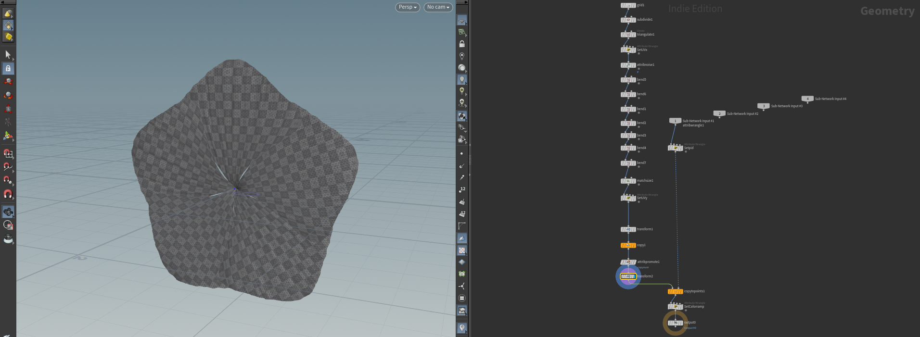The image size is (920, 337).
Task: Click the green handle tool icon
Action: 8,136
